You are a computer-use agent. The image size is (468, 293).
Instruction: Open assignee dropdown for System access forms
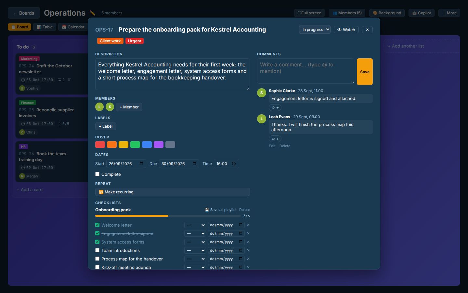pyautogui.click(x=195, y=242)
